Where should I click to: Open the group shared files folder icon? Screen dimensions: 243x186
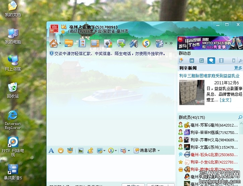click(x=69, y=43)
